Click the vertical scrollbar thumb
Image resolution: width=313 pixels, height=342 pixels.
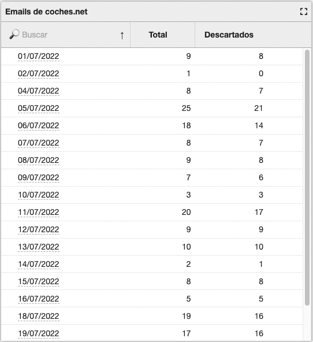307,177
